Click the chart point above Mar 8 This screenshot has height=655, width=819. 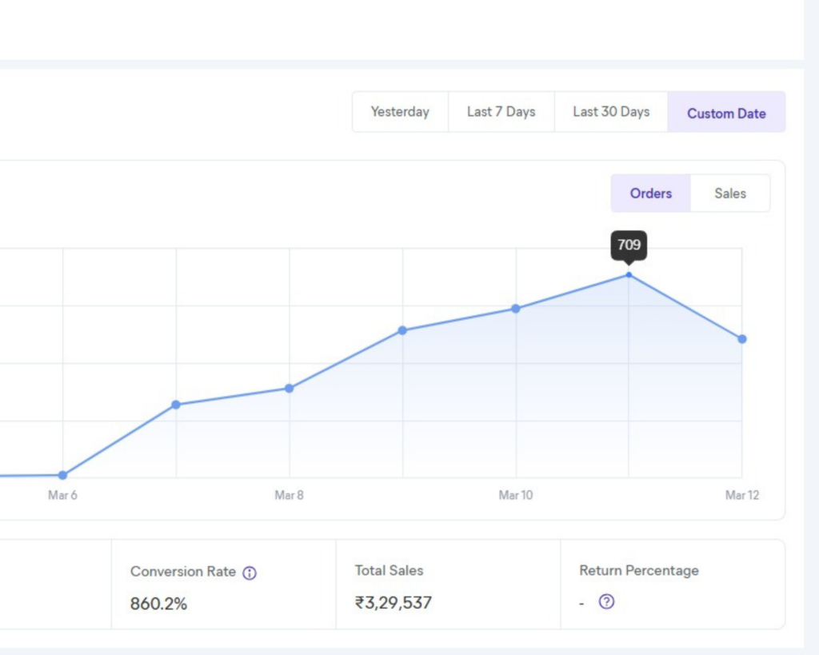290,389
